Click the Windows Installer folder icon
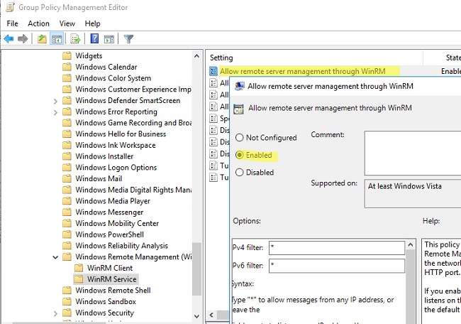 [x=67, y=156]
